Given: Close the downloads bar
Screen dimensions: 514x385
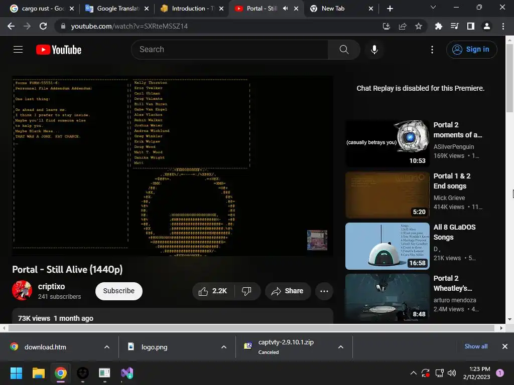Looking at the screenshot, I should 505,346.
